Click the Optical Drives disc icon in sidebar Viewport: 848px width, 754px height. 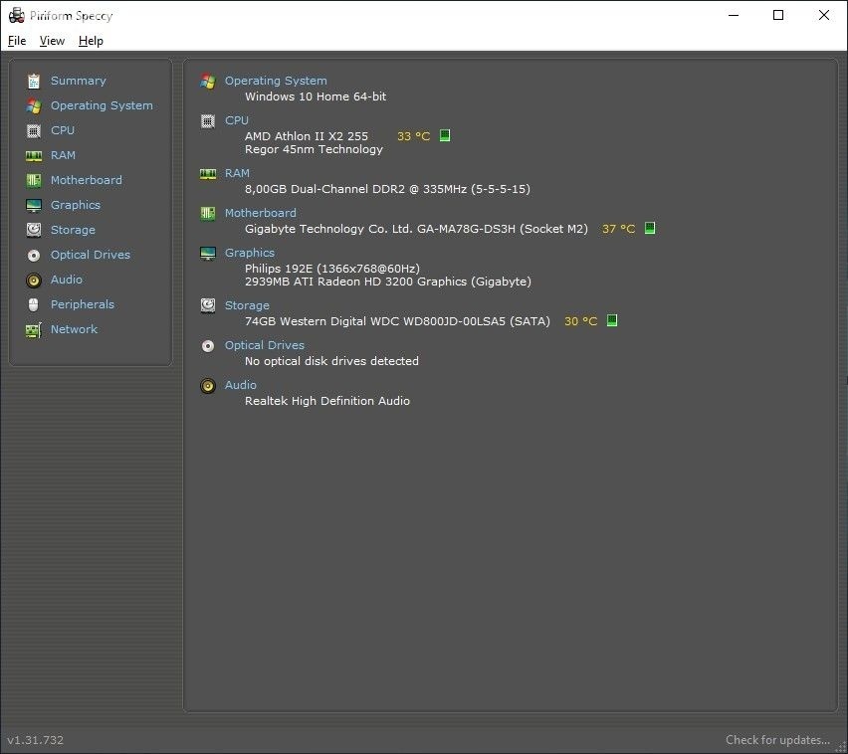point(34,255)
